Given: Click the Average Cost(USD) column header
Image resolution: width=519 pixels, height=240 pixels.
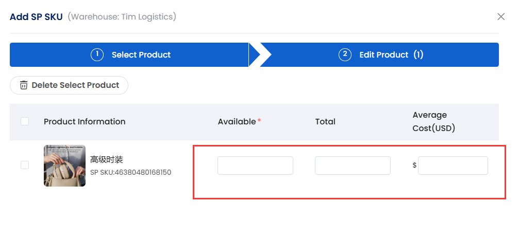Looking at the screenshot, I should [x=433, y=121].
